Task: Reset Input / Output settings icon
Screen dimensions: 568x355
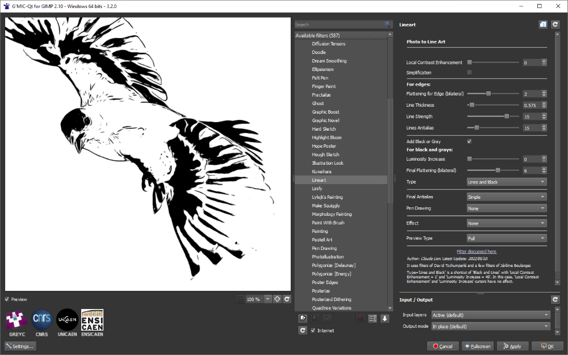Action: tap(555, 299)
